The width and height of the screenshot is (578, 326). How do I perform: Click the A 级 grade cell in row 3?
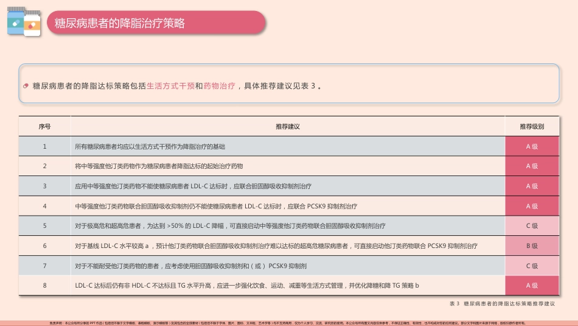click(532, 186)
